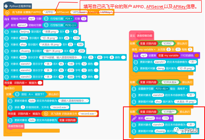Screen dimensions: 205x140
Task: Click the iFlytek voice icon on APPID block
Action: (x=7, y=12)
